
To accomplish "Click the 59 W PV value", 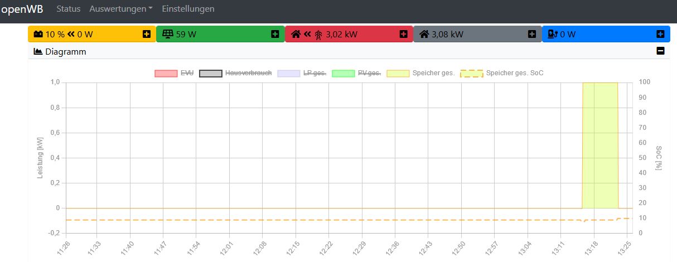I will pos(186,34).
